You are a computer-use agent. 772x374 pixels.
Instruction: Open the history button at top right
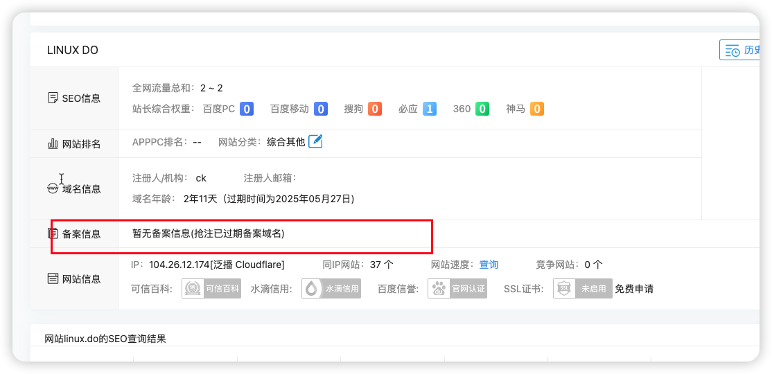point(741,50)
